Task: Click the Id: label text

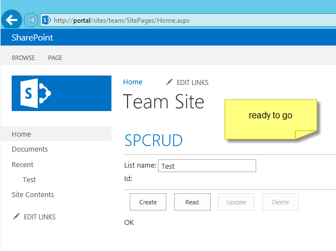Action: click(x=128, y=178)
